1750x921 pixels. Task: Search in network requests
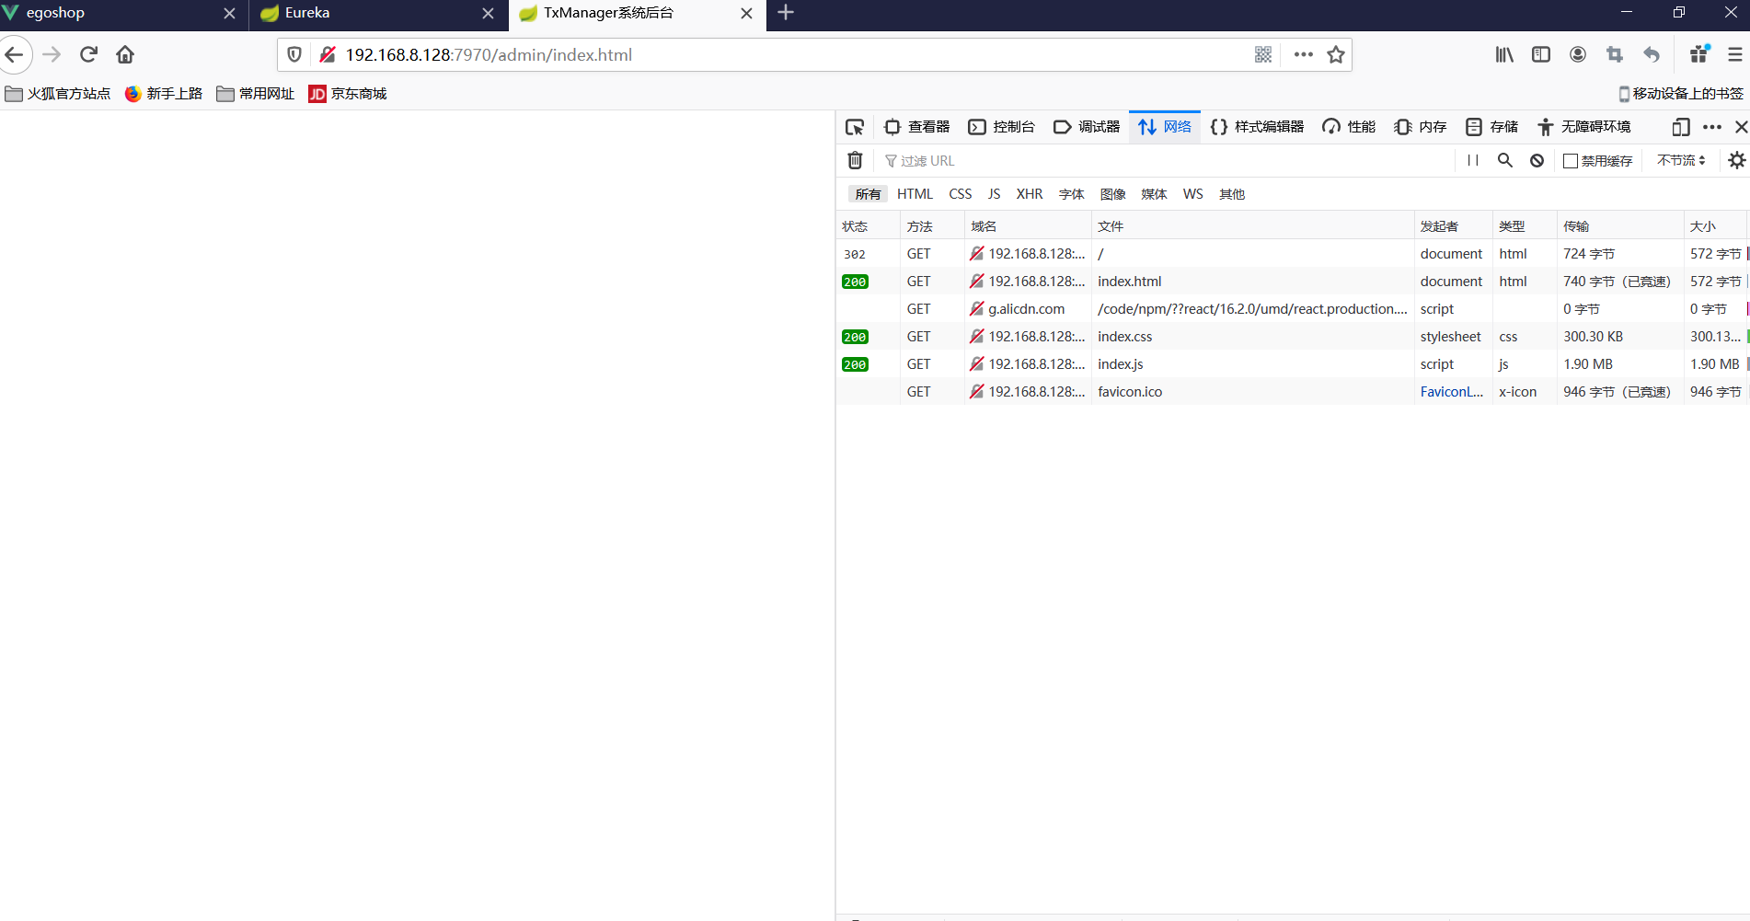(x=1505, y=160)
